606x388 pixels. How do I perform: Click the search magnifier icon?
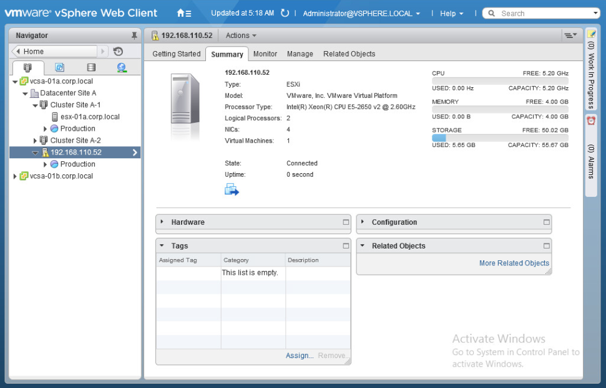[491, 14]
